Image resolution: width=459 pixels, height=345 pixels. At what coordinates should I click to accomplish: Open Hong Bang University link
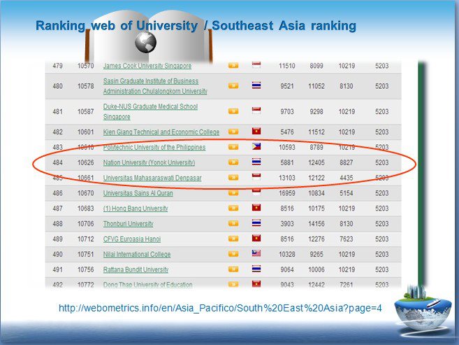coord(136,209)
